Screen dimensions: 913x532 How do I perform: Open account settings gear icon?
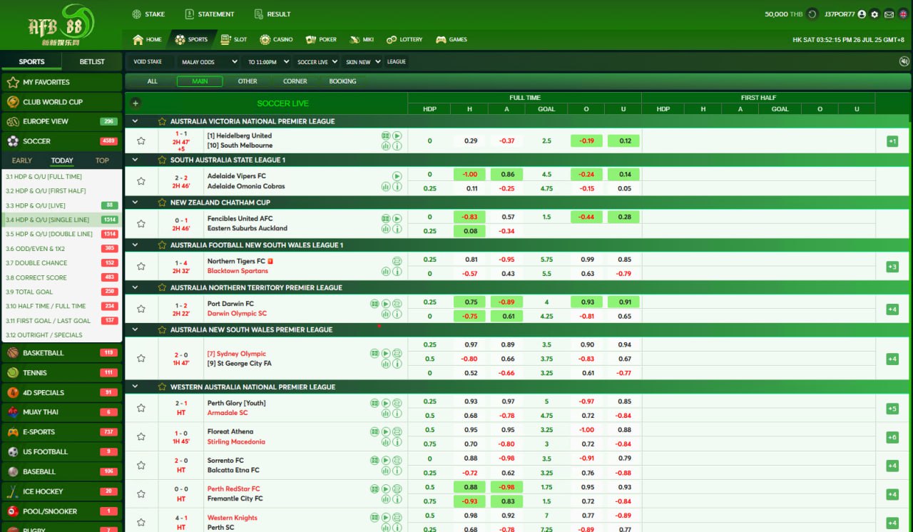874,14
